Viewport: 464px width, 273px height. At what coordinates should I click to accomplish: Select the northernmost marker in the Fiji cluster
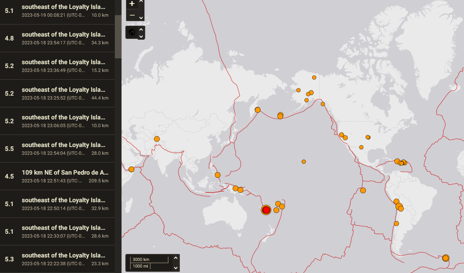[278, 204]
